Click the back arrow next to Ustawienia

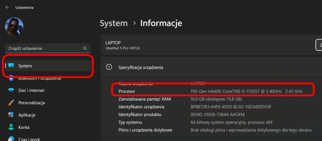tap(7, 7)
